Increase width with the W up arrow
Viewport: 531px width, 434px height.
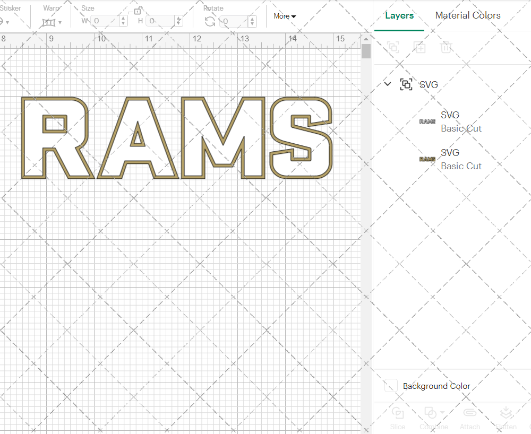pyautogui.click(x=123, y=18)
